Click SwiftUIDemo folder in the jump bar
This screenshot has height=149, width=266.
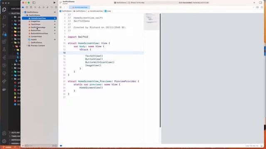point(79,11)
